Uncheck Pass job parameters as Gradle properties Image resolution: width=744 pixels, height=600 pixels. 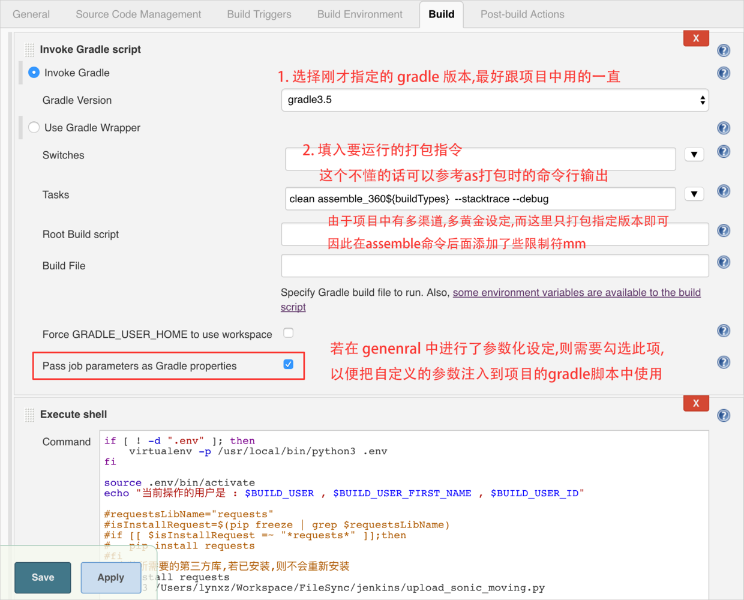point(289,364)
